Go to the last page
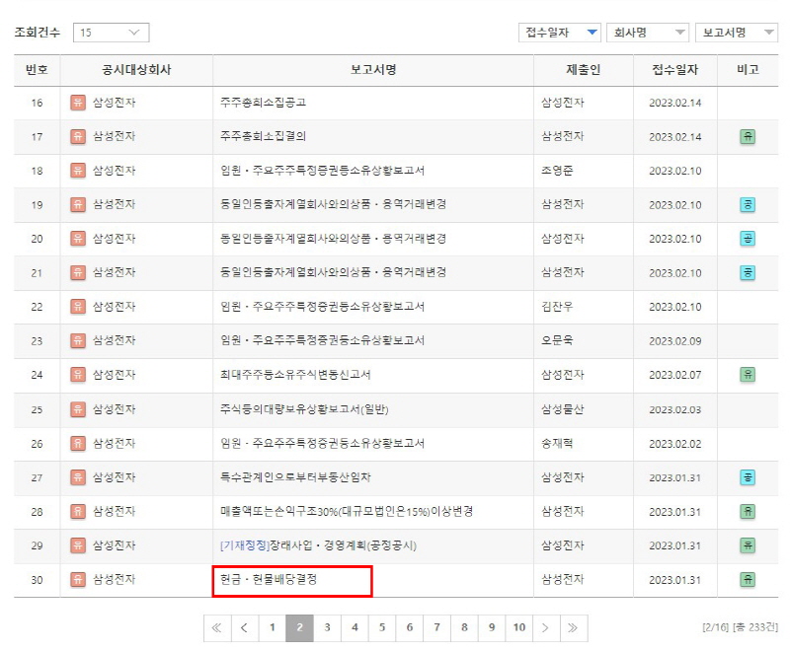This screenshot has width=790, height=652. coord(574,628)
